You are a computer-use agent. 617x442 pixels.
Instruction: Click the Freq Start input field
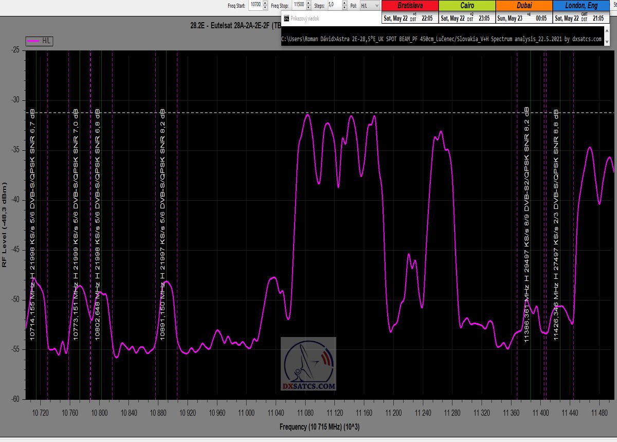[255, 5]
